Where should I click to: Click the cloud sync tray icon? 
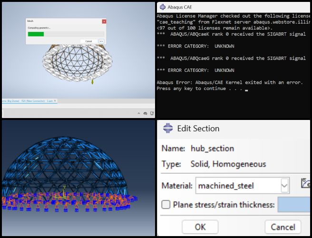145,113
